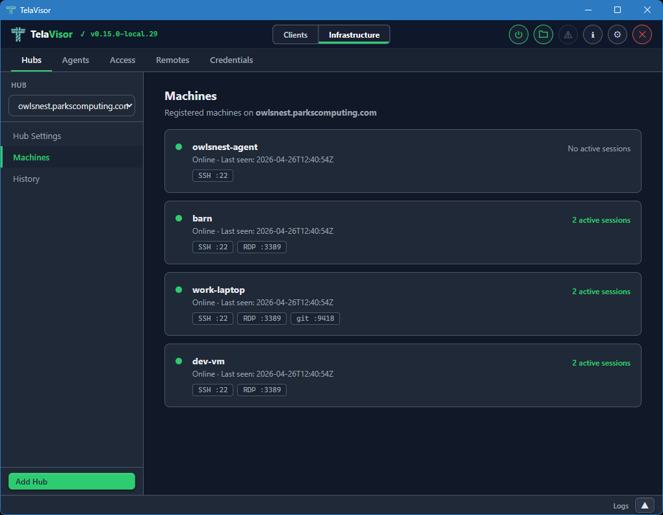
Task: Select the Credentials tab
Action: click(x=231, y=60)
